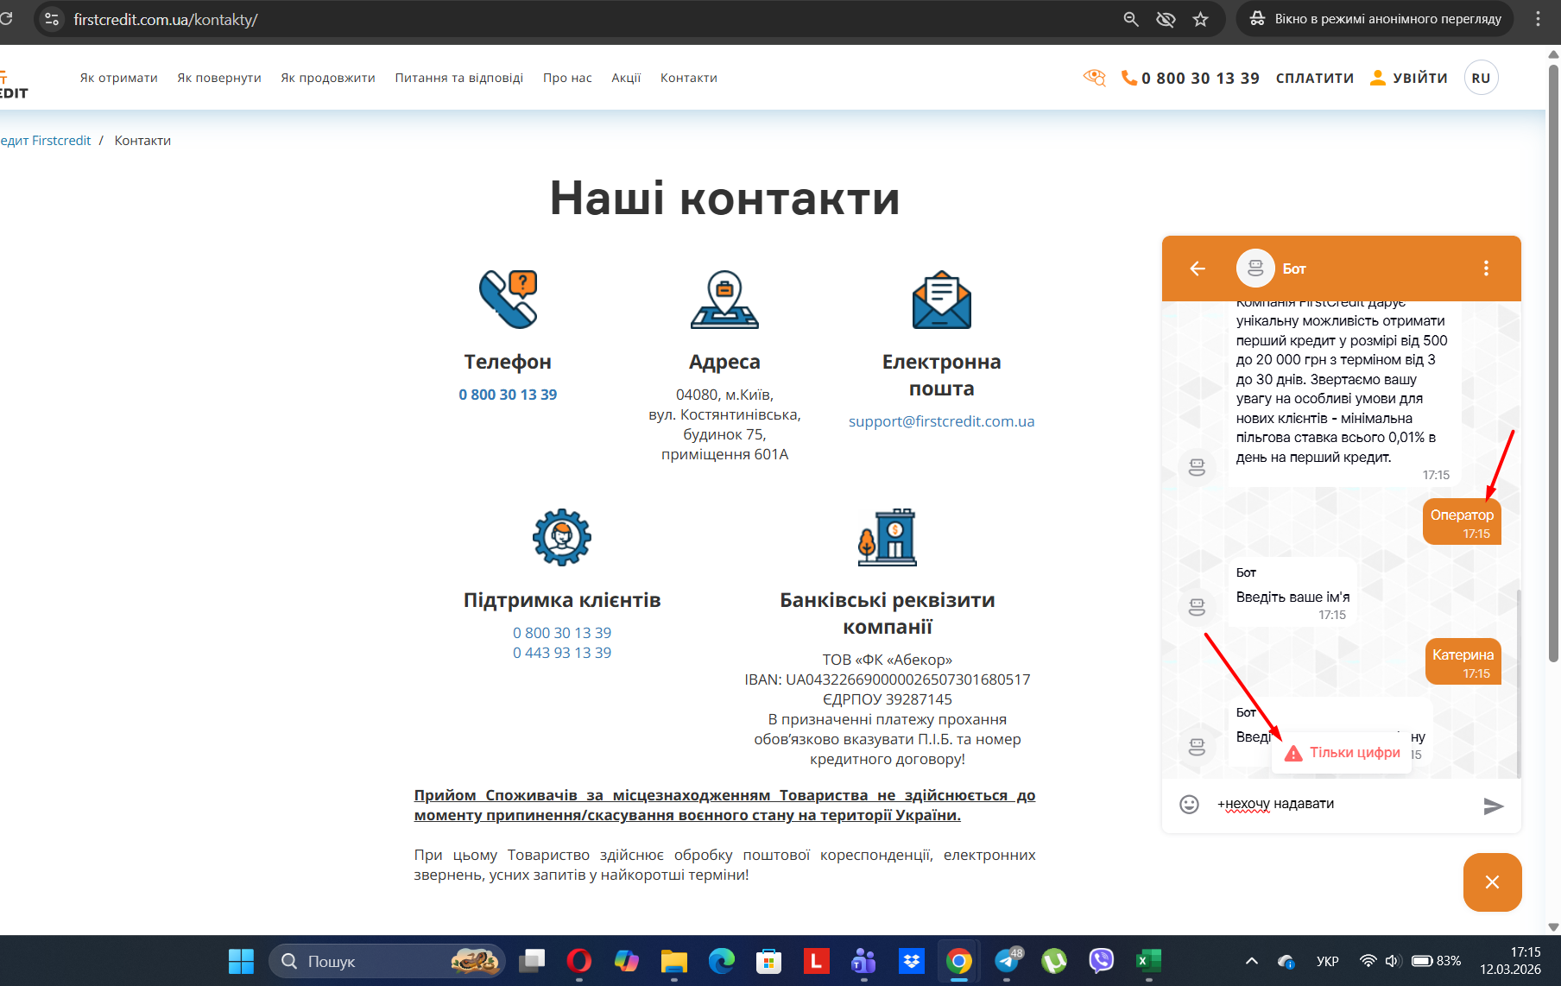The image size is (1561, 986).
Task: Click the incognito mode indicator chip
Action: (x=1375, y=19)
